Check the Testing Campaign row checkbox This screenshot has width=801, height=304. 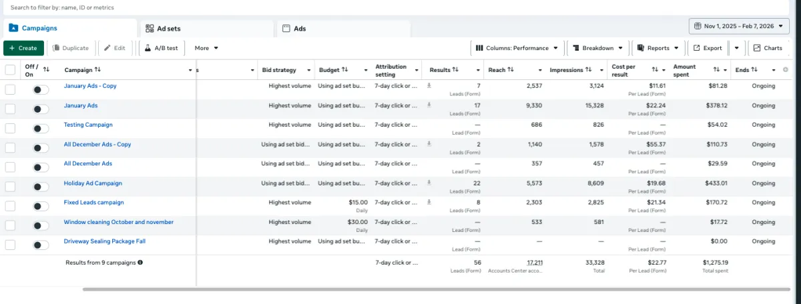[10, 128]
